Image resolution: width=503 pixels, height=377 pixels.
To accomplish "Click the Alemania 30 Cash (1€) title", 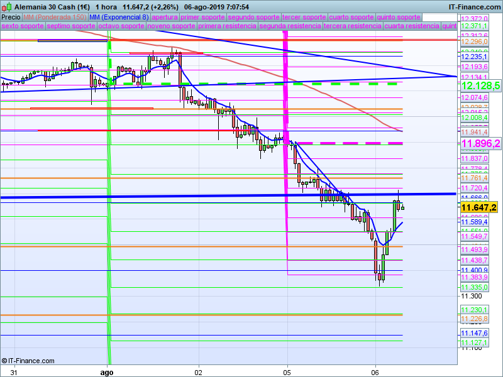I will 52,7.
